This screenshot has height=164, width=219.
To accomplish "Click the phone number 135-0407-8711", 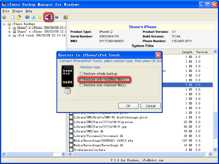I will coord(182,41).
